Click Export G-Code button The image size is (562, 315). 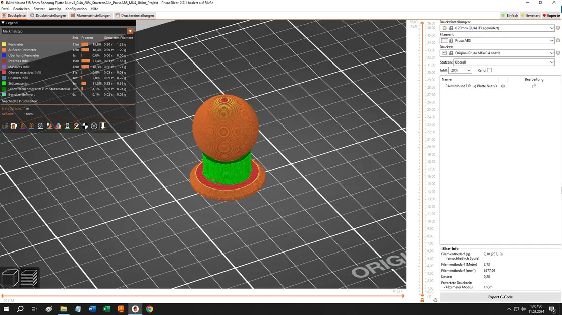click(x=500, y=297)
